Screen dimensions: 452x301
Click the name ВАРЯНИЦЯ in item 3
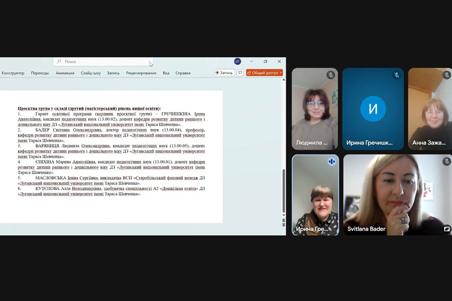coord(47,146)
